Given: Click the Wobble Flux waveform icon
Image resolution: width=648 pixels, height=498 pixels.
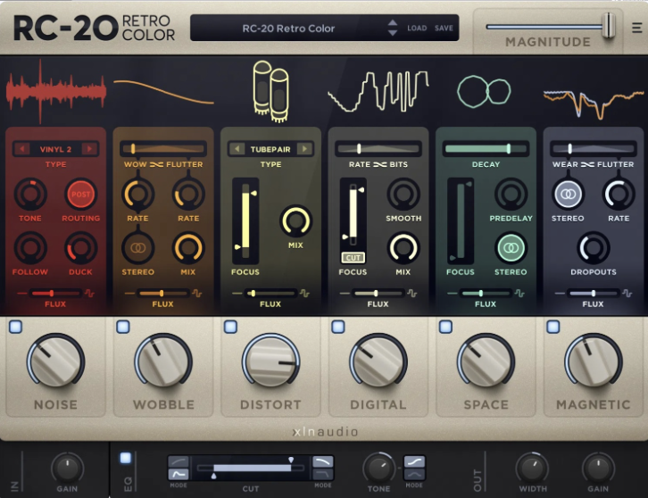Looking at the screenshot, I should coord(196,294).
